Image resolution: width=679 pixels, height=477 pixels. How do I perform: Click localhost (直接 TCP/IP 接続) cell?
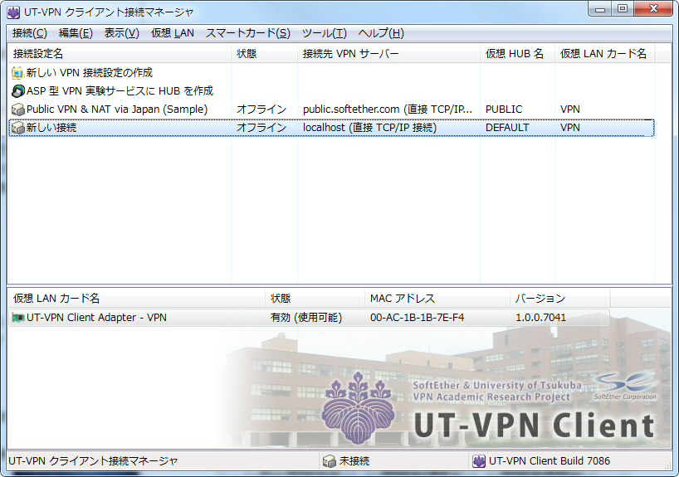pyautogui.click(x=369, y=128)
